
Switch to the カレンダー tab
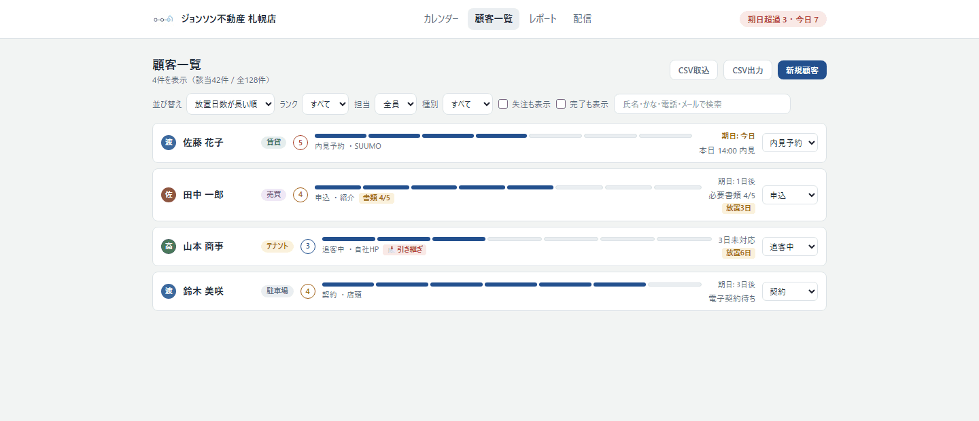(441, 19)
